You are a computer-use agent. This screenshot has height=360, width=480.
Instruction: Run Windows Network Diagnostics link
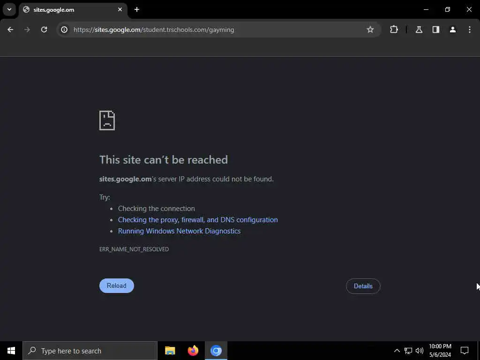pyautogui.click(x=180, y=231)
